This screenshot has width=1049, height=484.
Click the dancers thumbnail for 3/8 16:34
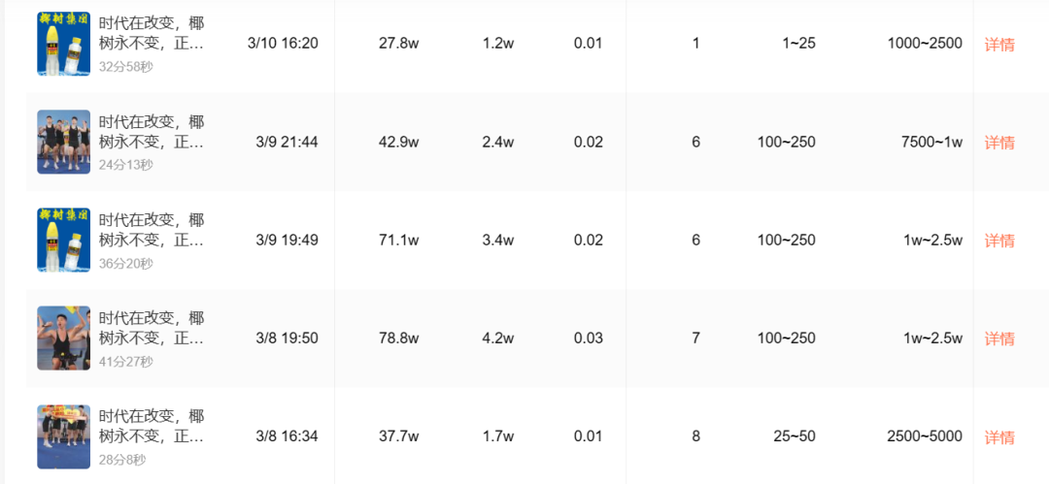(63, 436)
